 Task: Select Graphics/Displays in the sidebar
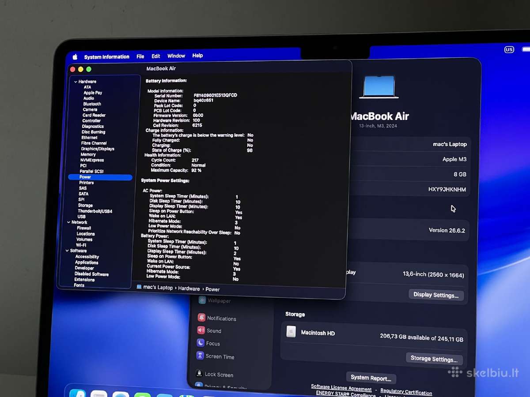[98, 149]
